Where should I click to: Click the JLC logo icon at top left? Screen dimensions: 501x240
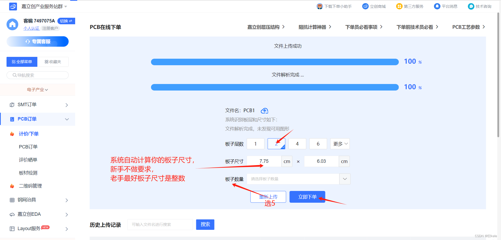(13, 6)
